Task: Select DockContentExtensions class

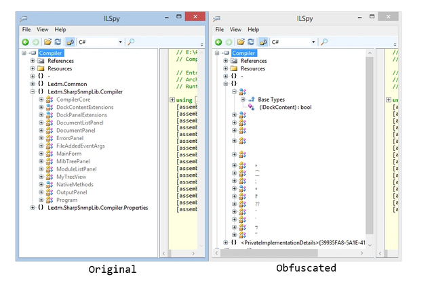Action: click(85, 107)
